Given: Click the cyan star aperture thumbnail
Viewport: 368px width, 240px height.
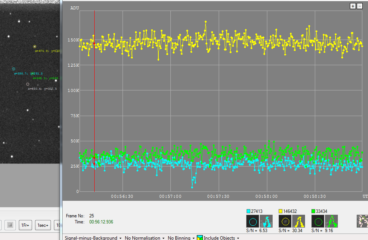Looking at the screenshot, I should (252, 221).
